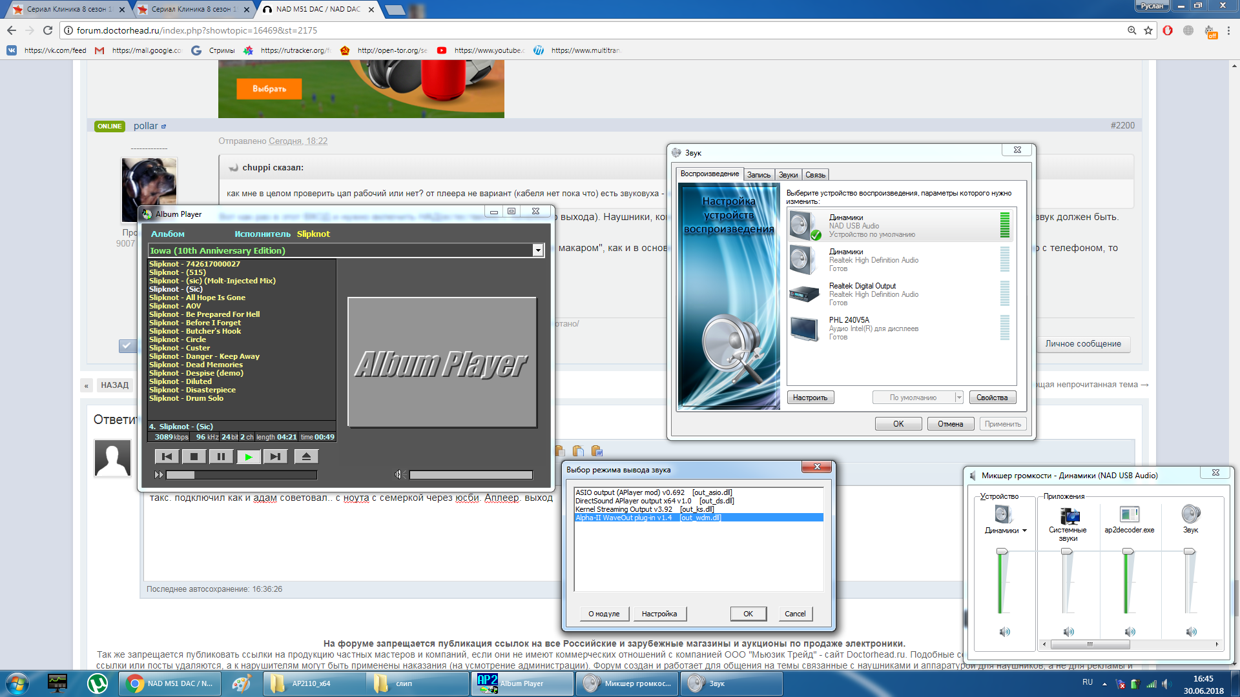Reload the browser page
1240x697 pixels.
tap(47, 30)
